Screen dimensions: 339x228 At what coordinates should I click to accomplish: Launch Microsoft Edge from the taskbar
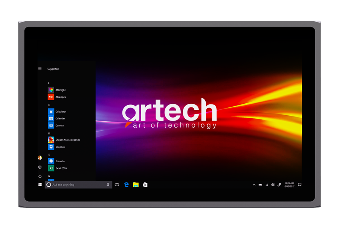tap(127, 185)
